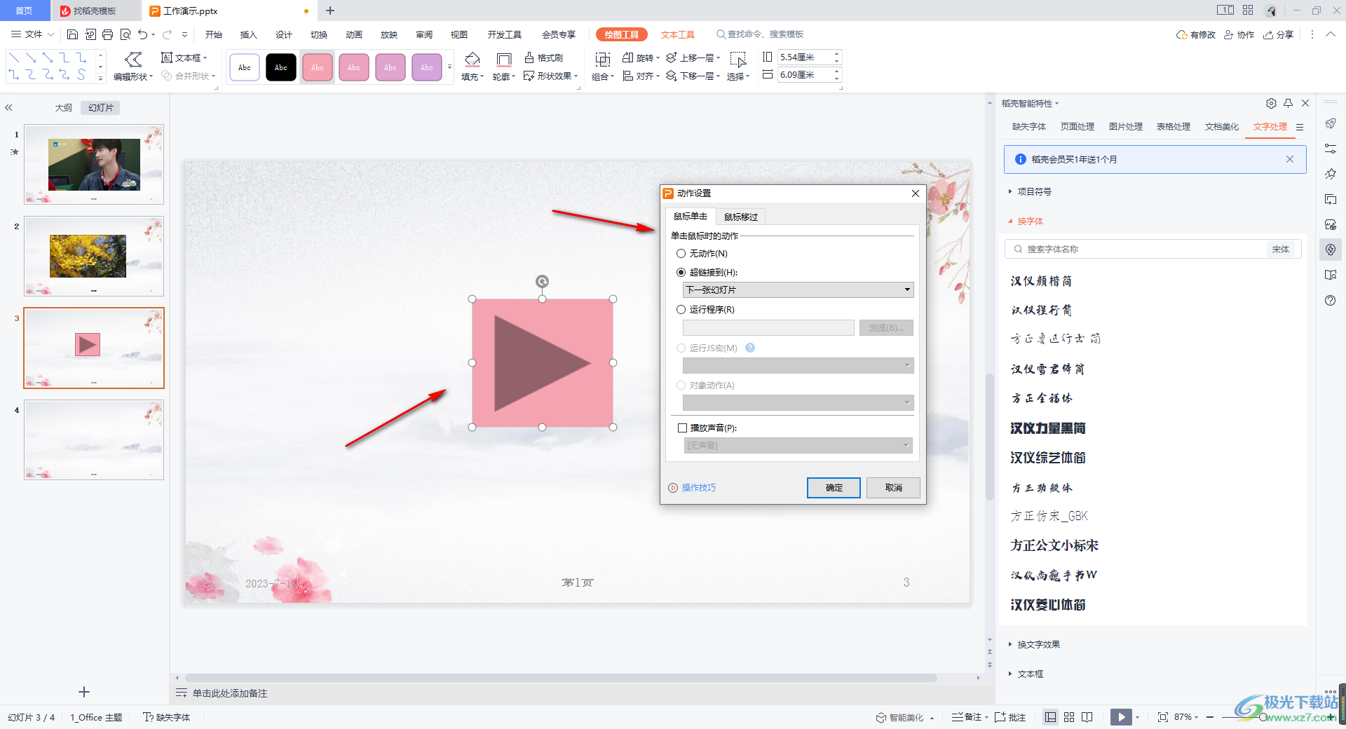Switch to reading view icon
The image size is (1346, 729).
1087,717
